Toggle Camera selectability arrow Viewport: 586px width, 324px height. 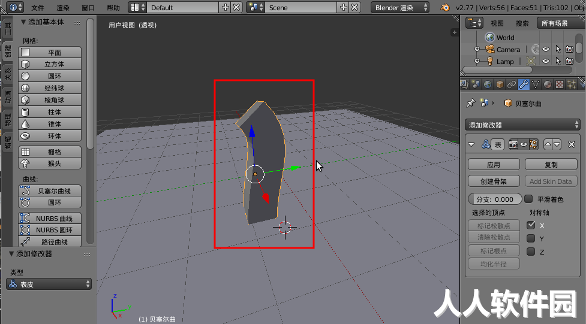tap(558, 49)
